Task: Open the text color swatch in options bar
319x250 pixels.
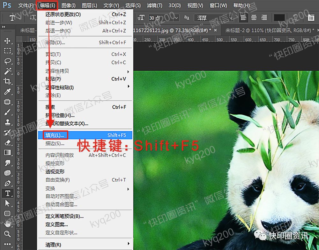Action: (x=280, y=18)
